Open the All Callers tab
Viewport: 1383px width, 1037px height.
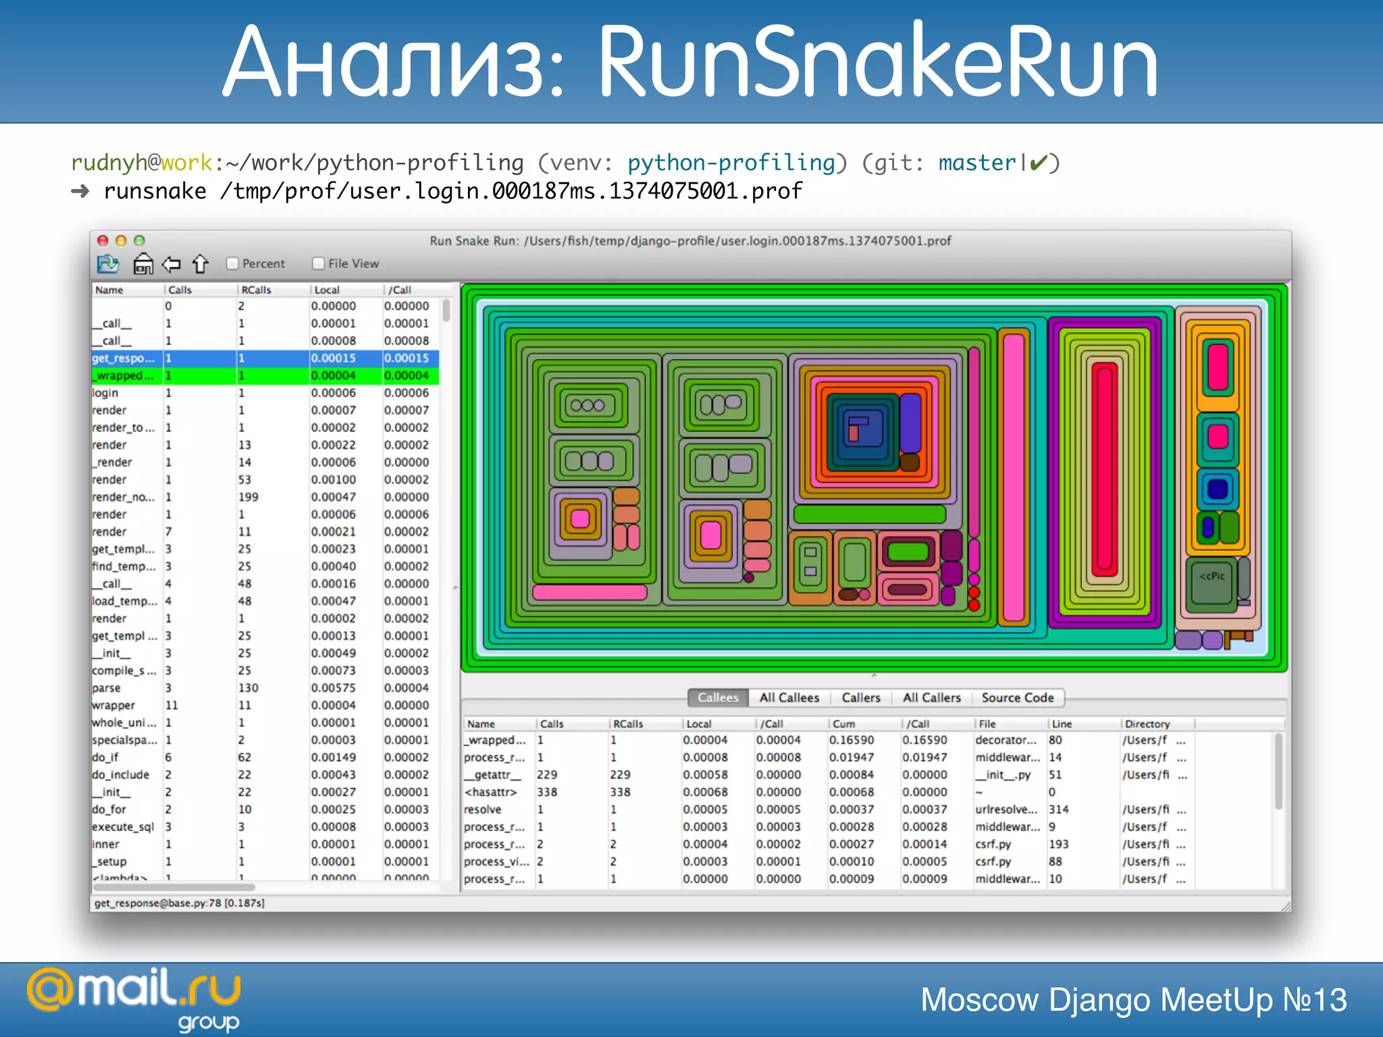click(x=931, y=697)
